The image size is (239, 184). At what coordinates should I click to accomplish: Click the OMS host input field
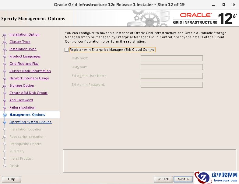click(172, 58)
